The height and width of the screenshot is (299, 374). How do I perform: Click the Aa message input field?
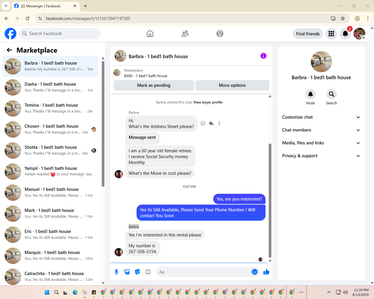204,272
